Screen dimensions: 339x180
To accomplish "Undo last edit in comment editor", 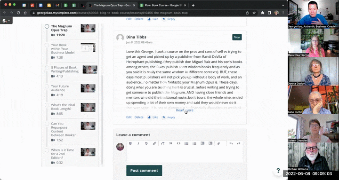I will 231,143.
